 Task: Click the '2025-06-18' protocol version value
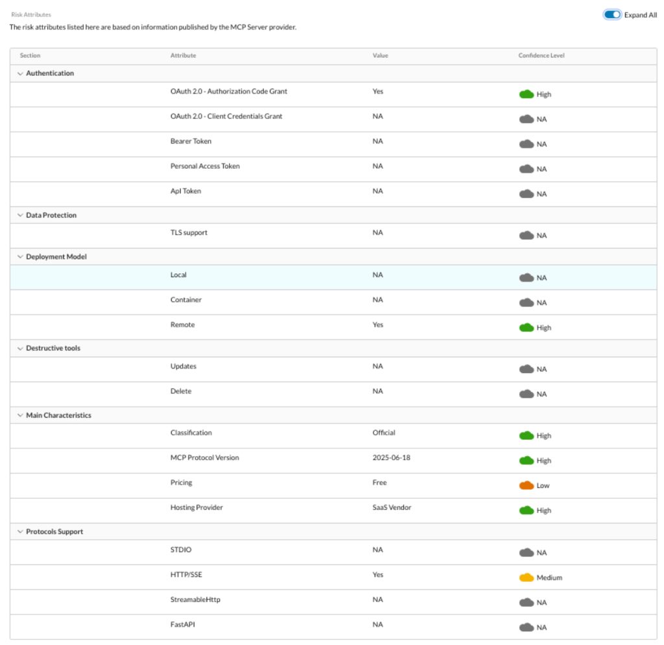(x=391, y=458)
